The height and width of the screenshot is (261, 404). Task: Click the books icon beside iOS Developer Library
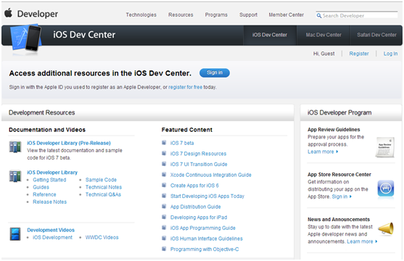(15, 176)
